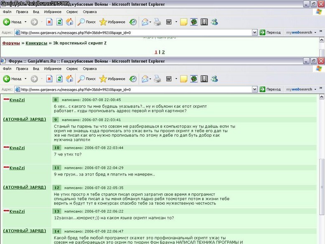Viewport: 325px width, 244px height.
Task: Click the Print icon in the background window
Action: [157, 22]
